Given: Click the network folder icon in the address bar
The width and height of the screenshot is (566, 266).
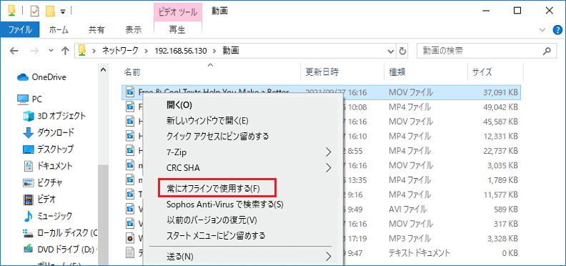Looking at the screenshot, I should pos(83,51).
